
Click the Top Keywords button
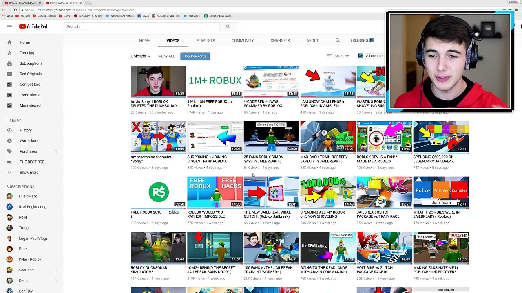point(195,56)
